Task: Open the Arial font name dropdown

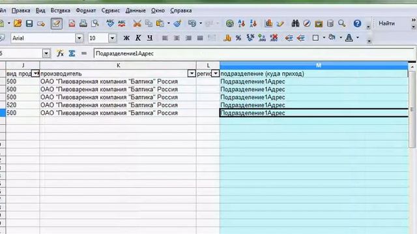Action: pos(79,38)
